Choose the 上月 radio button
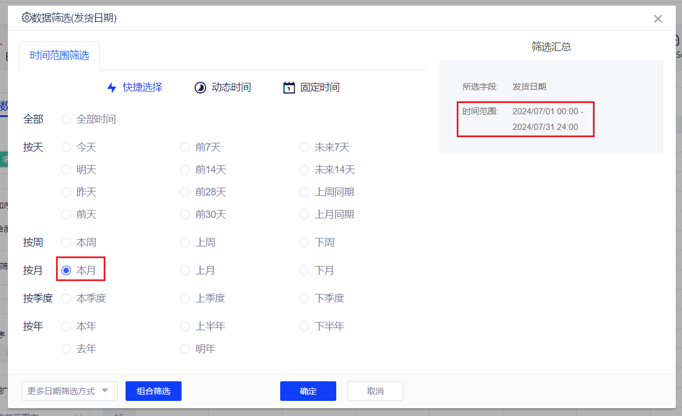Viewport: 682px width, 416px height. click(x=185, y=270)
